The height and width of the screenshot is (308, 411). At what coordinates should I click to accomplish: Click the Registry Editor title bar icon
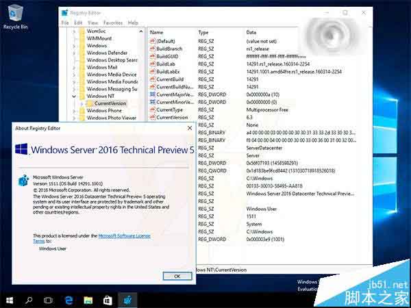click(64, 13)
